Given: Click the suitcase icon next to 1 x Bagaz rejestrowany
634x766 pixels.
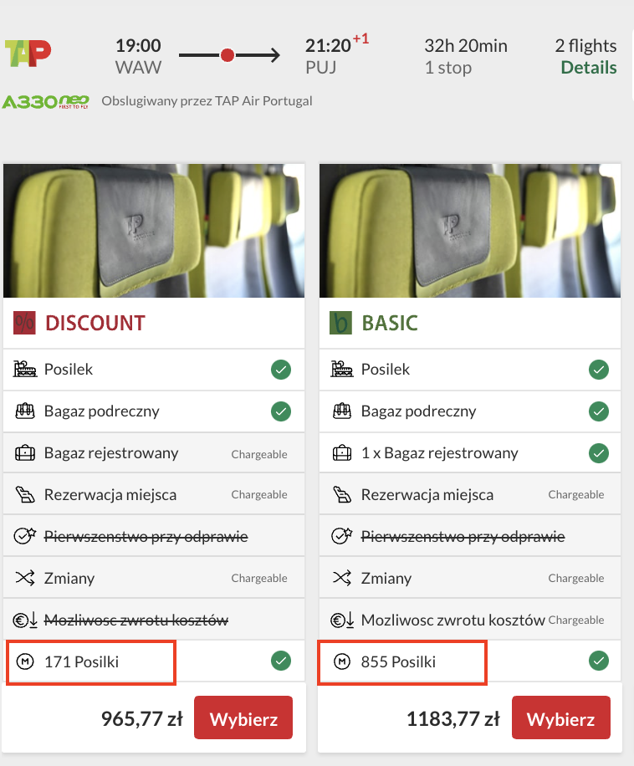Looking at the screenshot, I should [x=342, y=453].
